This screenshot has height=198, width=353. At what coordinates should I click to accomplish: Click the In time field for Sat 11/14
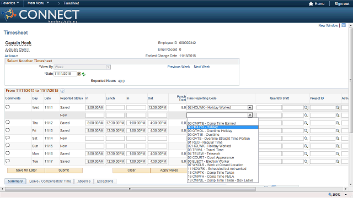pos(94,138)
